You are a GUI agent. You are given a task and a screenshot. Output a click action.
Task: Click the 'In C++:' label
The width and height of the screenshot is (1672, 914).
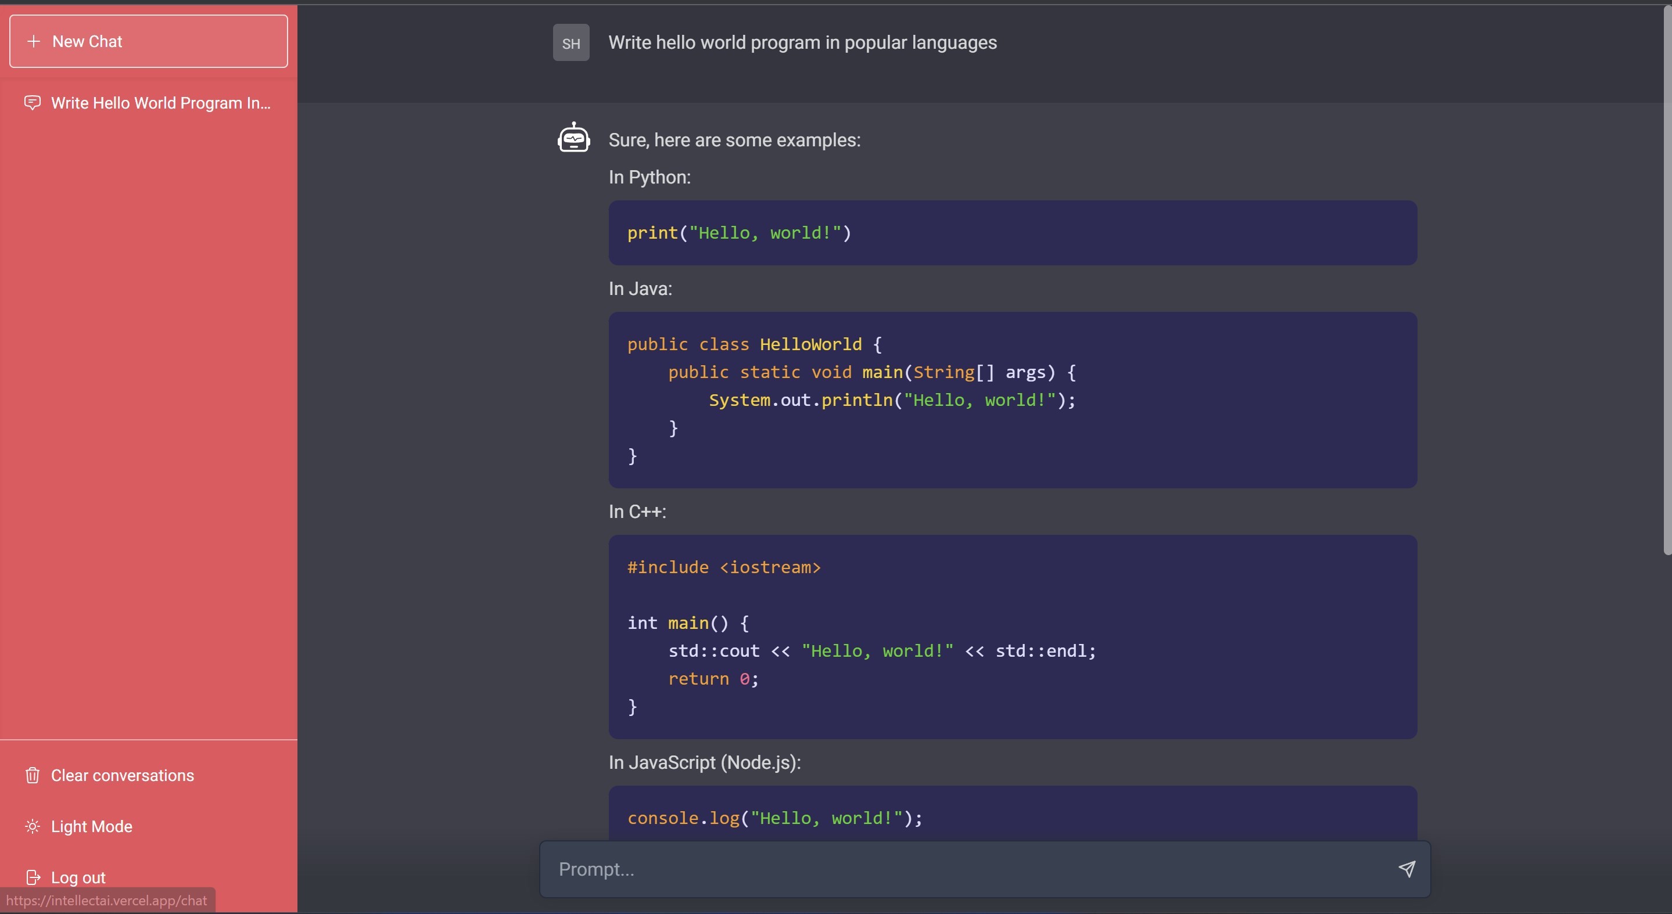(x=637, y=511)
